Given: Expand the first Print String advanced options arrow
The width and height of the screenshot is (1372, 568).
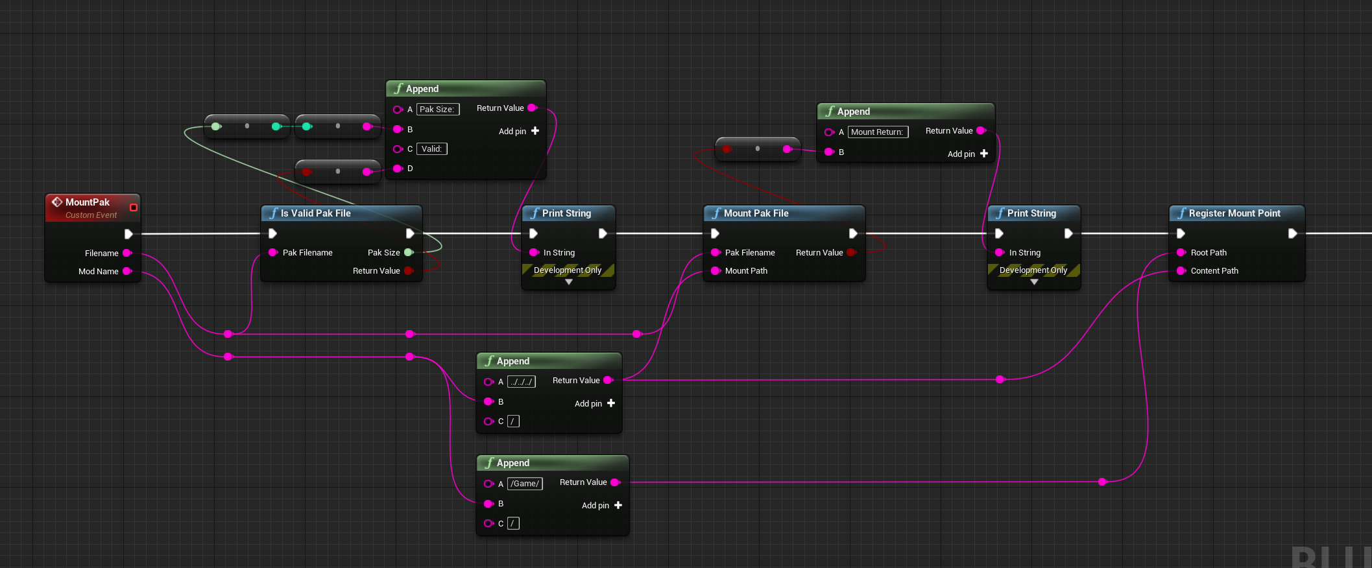Looking at the screenshot, I should [569, 282].
